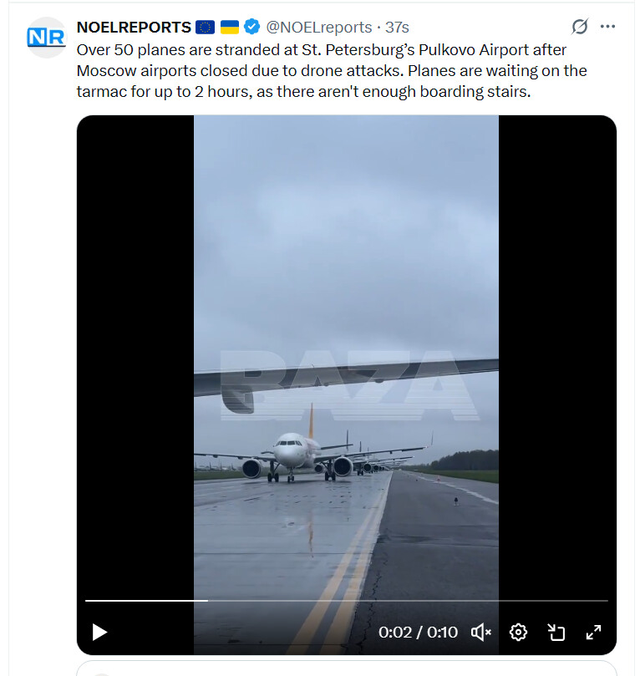640x676 pixels.
Task: Click the 0:02 / 0:10 time display
Action: coord(418,633)
